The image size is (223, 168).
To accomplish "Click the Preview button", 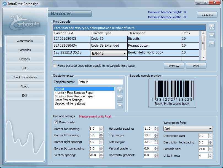I will [174, 66].
